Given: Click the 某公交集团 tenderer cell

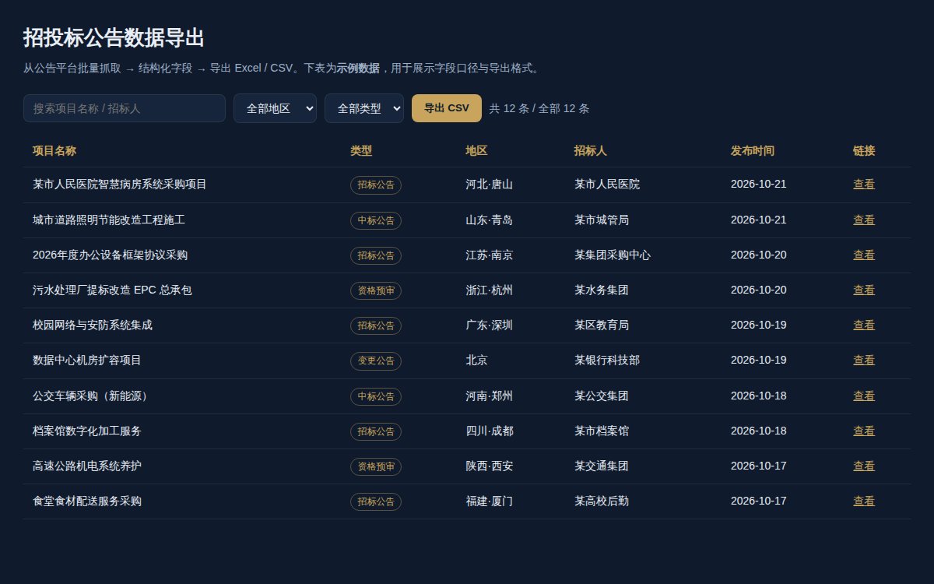Looking at the screenshot, I should 602,396.
